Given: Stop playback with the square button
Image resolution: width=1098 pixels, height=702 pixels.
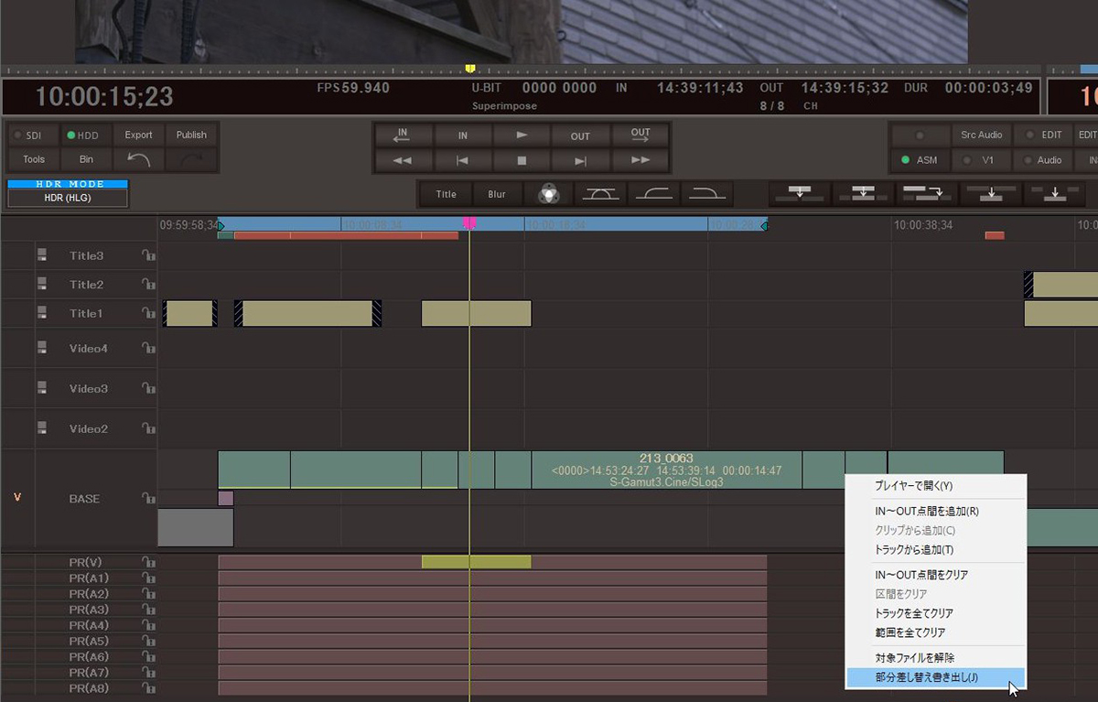Looking at the screenshot, I should pos(522,160).
